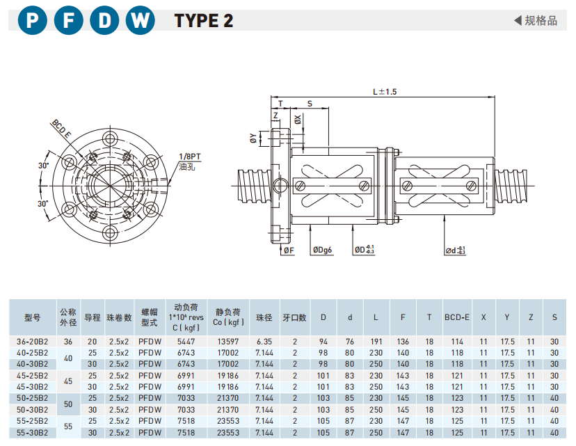Click the blue circle P icon
Viewport: 576px width, 446px height.
tap(32, 21)
